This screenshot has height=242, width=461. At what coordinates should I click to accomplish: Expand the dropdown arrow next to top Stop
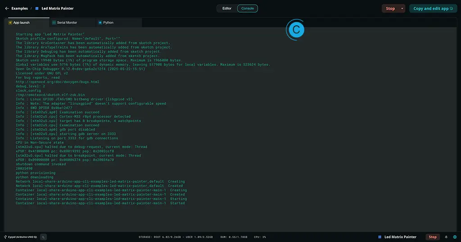click(402, 9)
